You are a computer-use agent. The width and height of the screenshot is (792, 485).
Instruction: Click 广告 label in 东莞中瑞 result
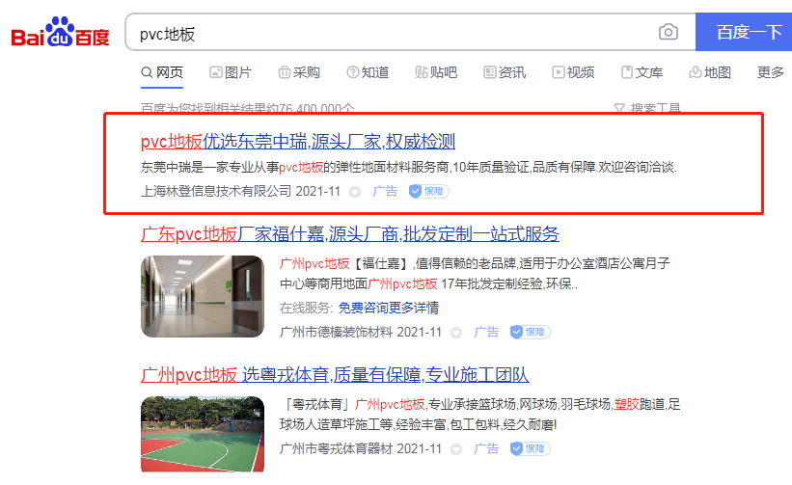click(x=385, y=191)
